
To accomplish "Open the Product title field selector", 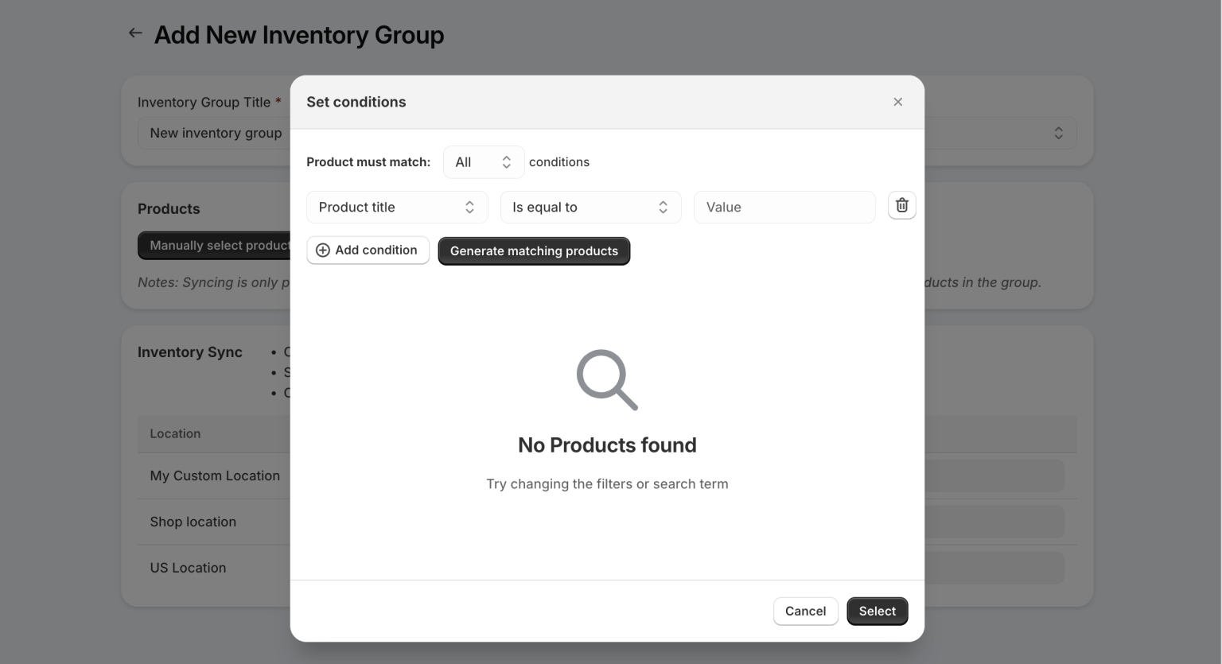I will click(397, 207).
